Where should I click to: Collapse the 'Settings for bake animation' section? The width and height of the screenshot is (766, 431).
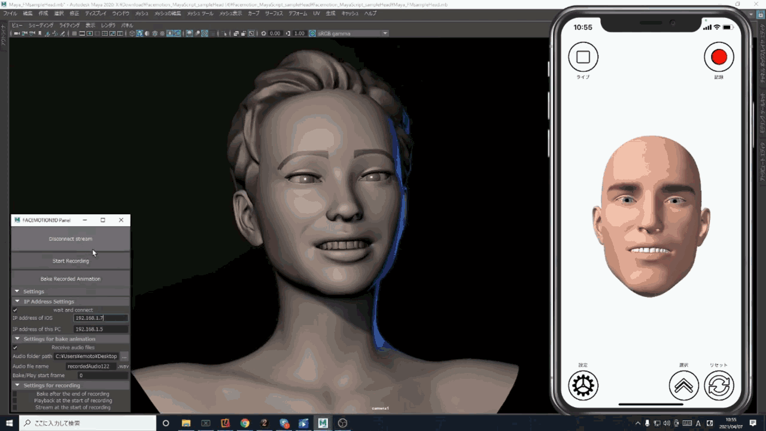coord(17,338)
